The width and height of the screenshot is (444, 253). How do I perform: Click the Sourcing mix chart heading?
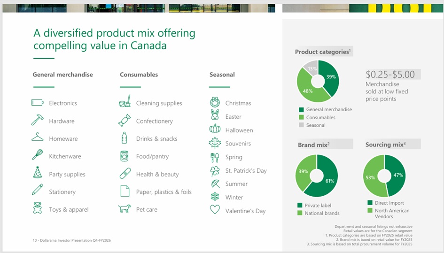click(385, 145)
